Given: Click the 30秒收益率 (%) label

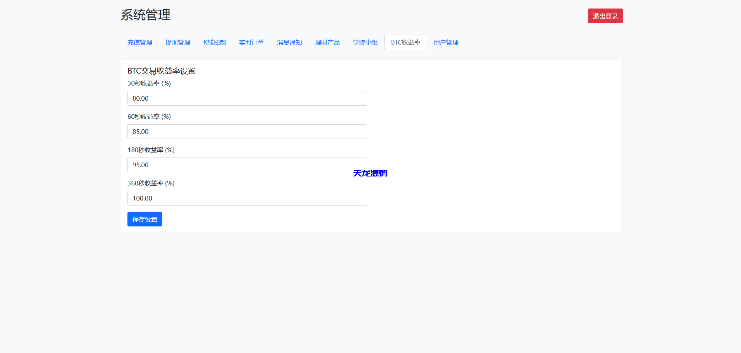Looking at the screenshot, I should tap(149, 84).
